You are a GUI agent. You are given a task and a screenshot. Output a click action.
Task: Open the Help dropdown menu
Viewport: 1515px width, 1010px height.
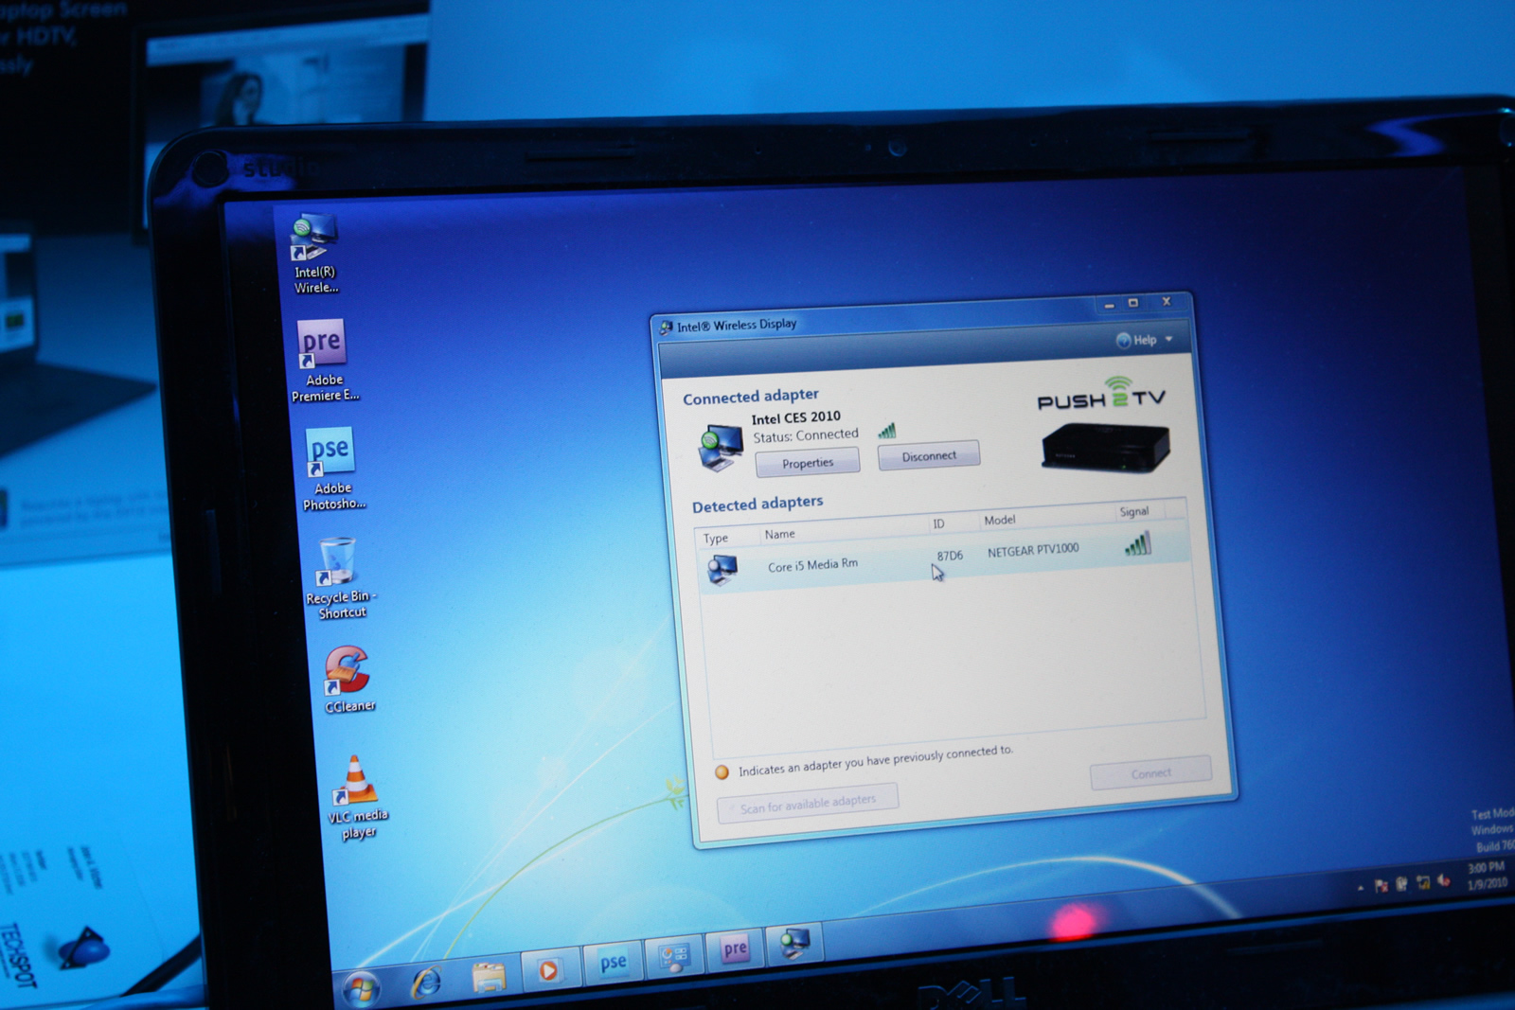pyautogui.click(x=1146, y=340)
